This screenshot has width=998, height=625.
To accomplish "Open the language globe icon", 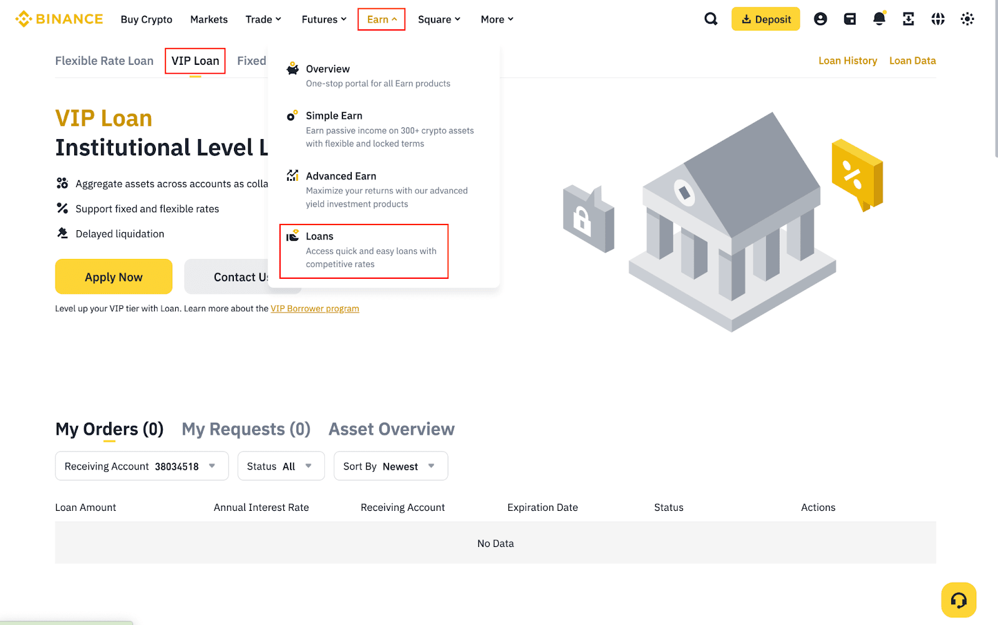I will pos(937,19).
